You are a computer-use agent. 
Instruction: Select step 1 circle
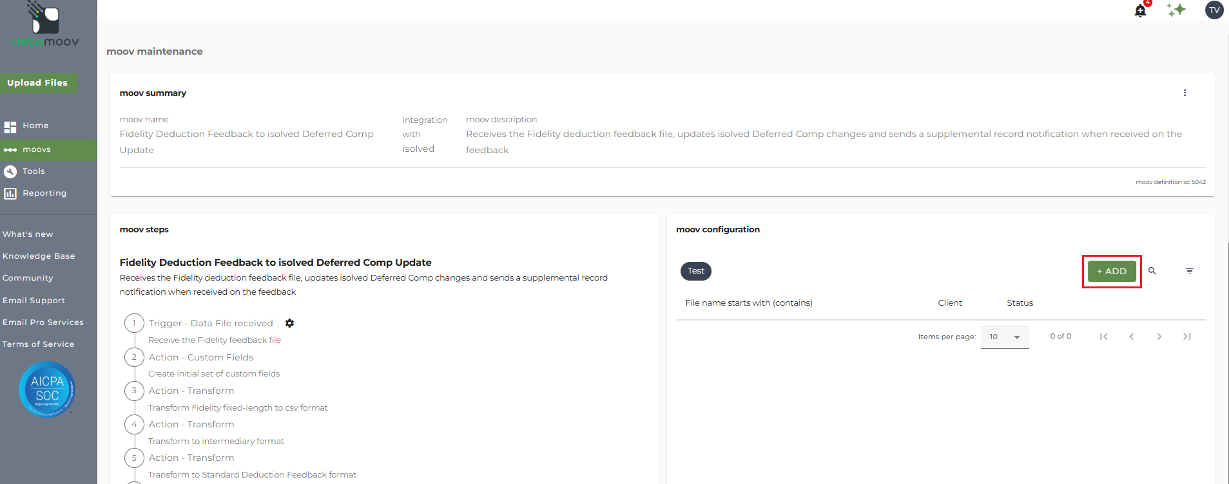click(x=134, y=323)
